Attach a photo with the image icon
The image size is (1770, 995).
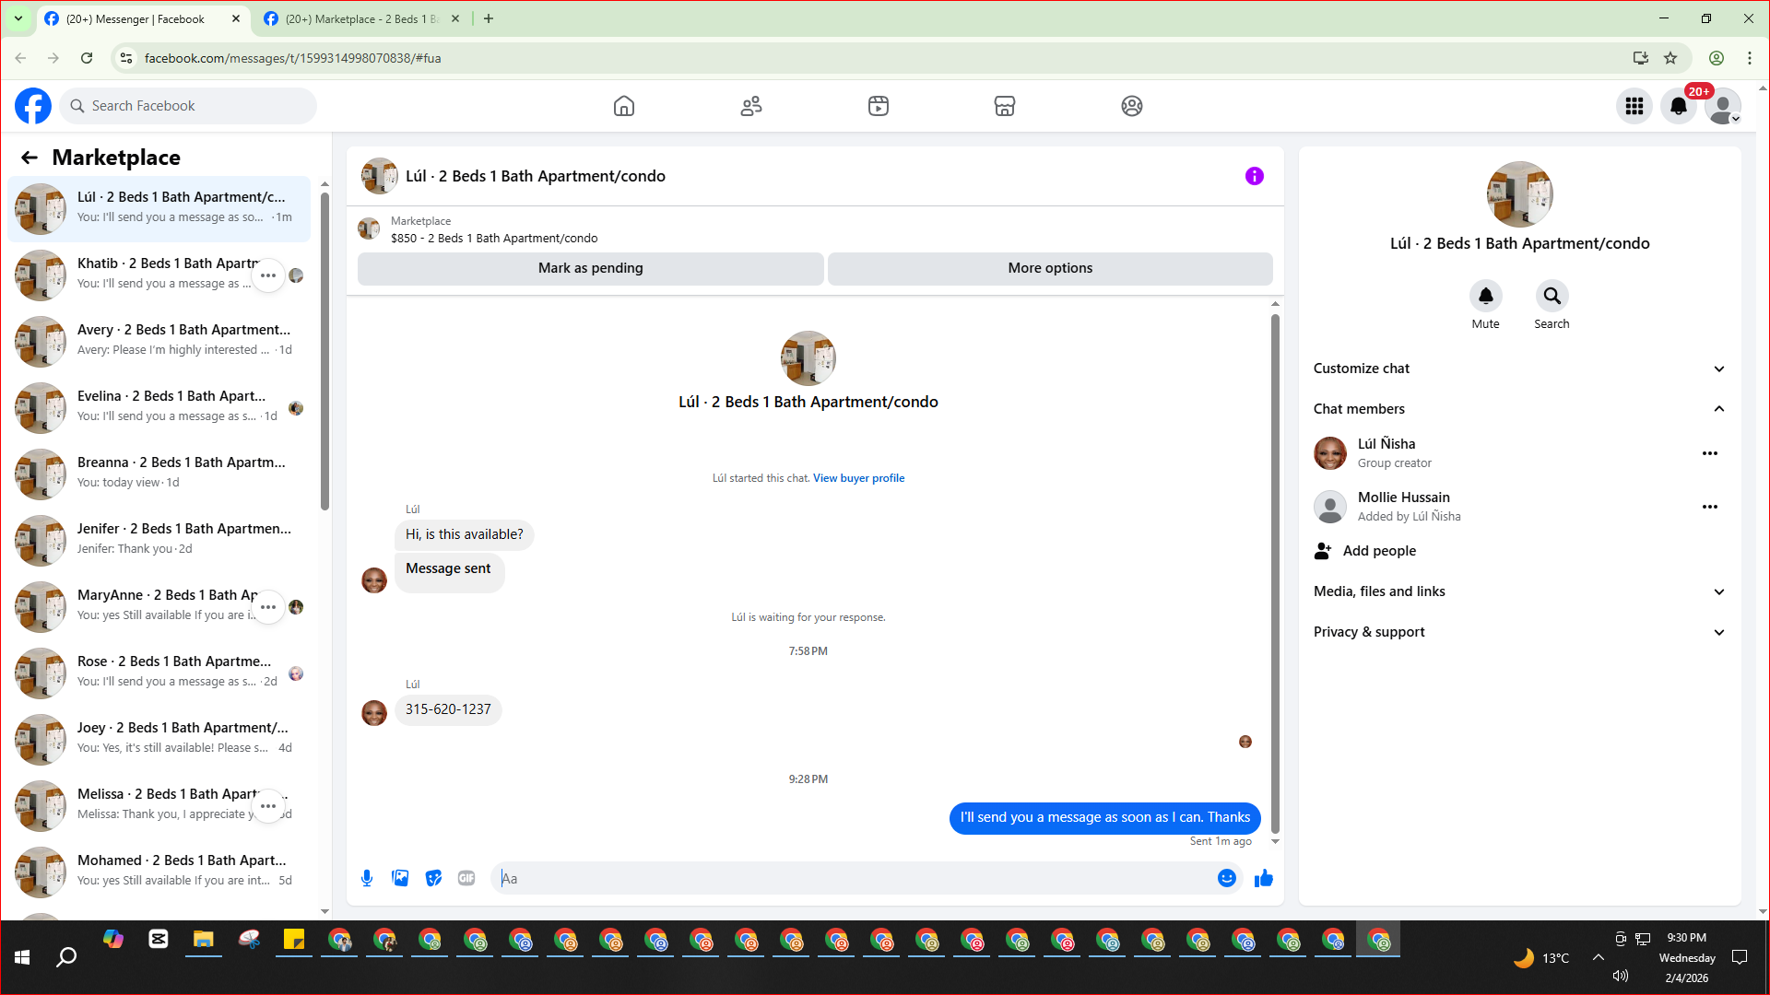click(x=400, y=878)
